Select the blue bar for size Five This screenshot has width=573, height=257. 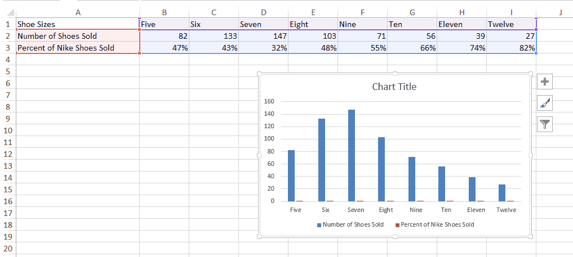pos(291,175)
